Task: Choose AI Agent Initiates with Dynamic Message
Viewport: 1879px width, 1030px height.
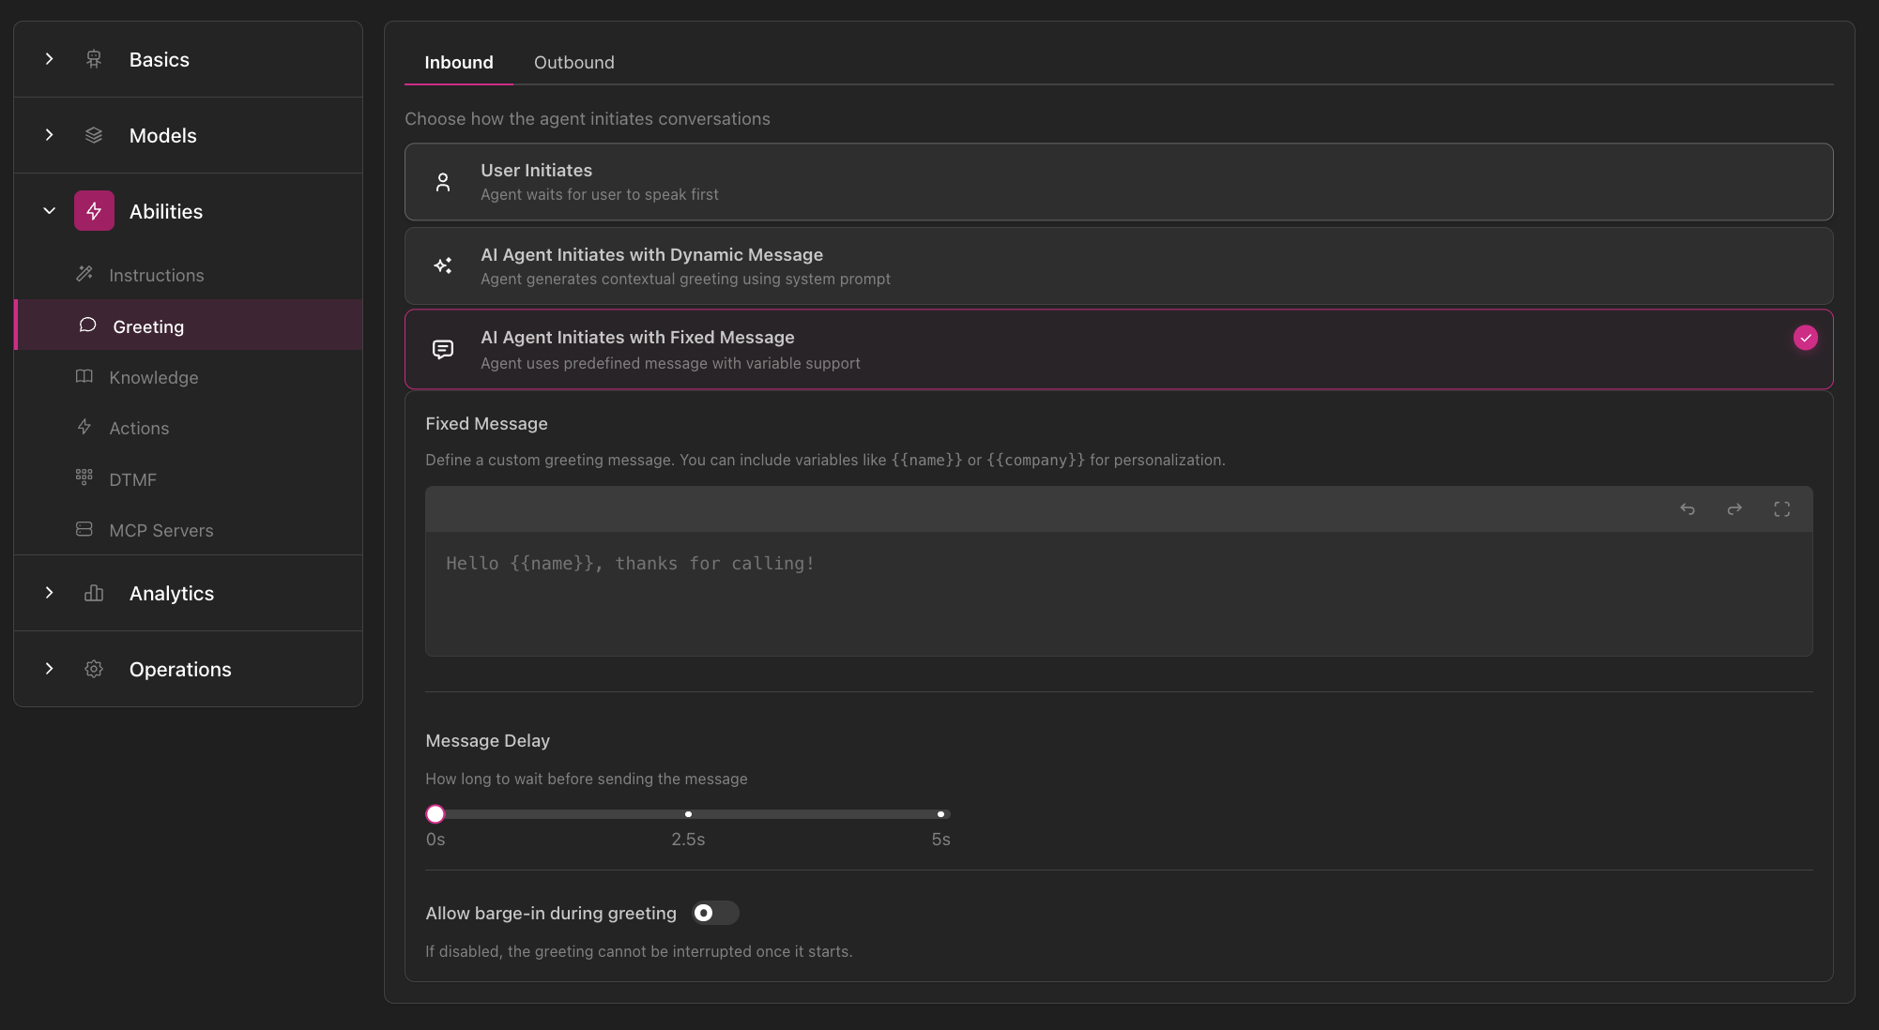Action: [x=1117, y=265]
